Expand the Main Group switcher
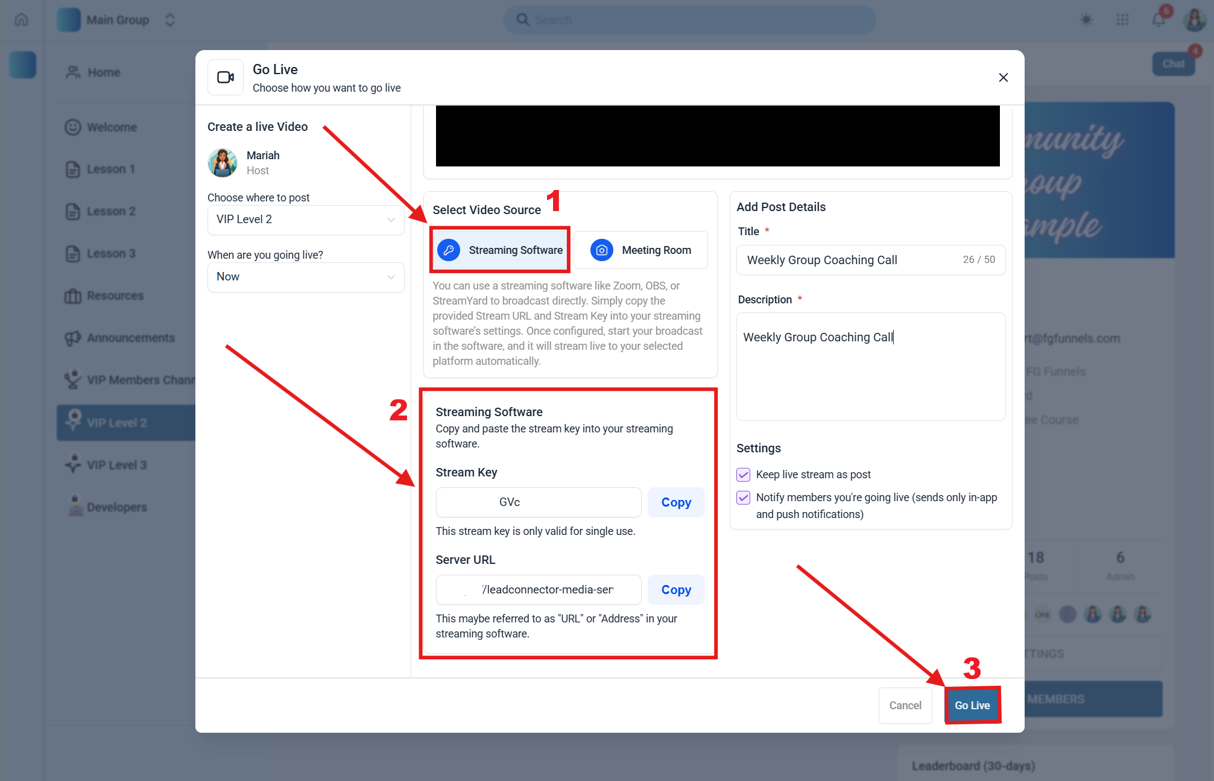This screenshot has width=1214, height=781. (x=169, y=20)
